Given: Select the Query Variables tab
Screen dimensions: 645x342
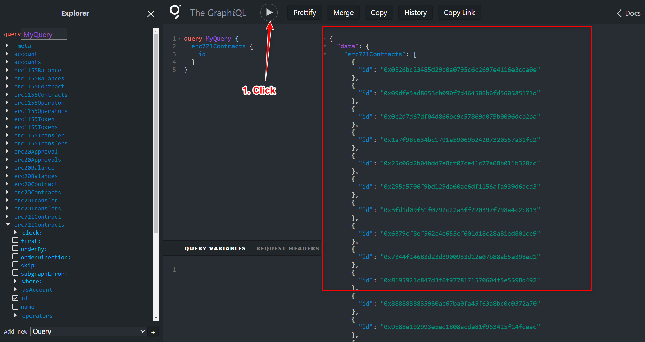Looking at the screenshot, I should click(x=215, y=249).
